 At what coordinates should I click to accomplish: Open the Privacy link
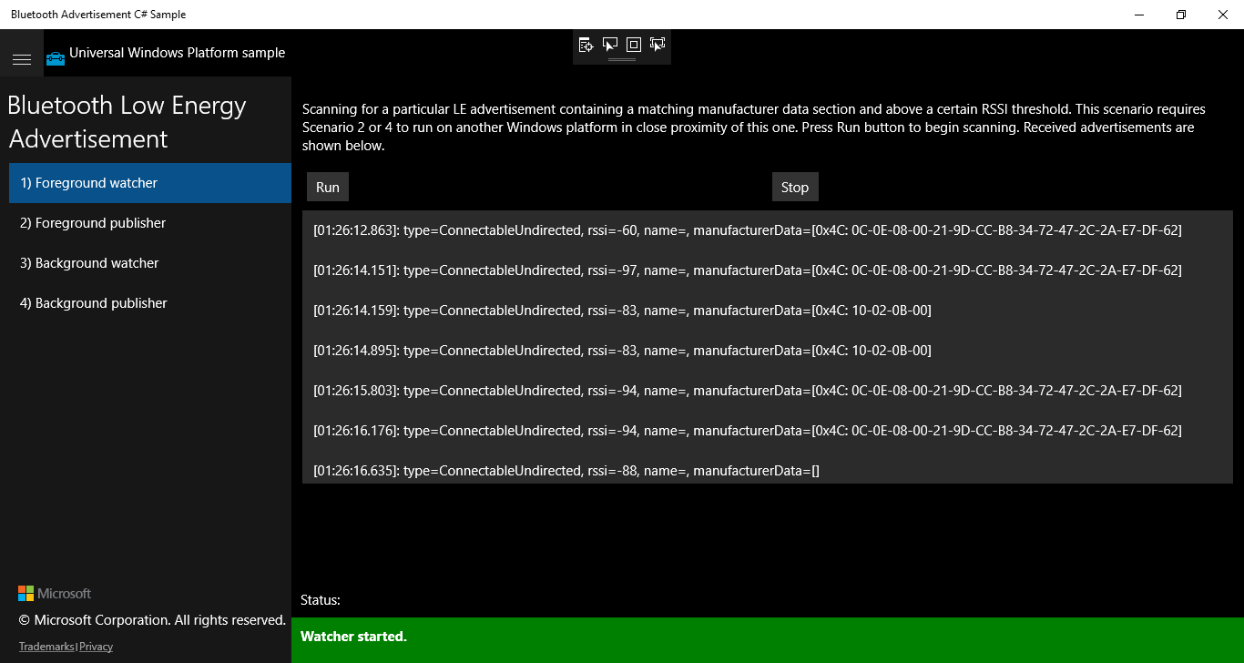coord(97,647)
